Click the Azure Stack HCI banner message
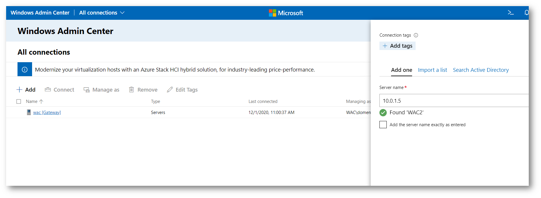Viewport: 541px width, 198px height. [x=175, y=69]
